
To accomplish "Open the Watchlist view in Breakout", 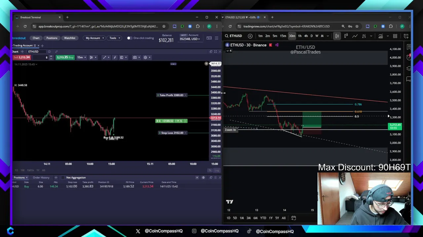I will click(x=70, y=38).
